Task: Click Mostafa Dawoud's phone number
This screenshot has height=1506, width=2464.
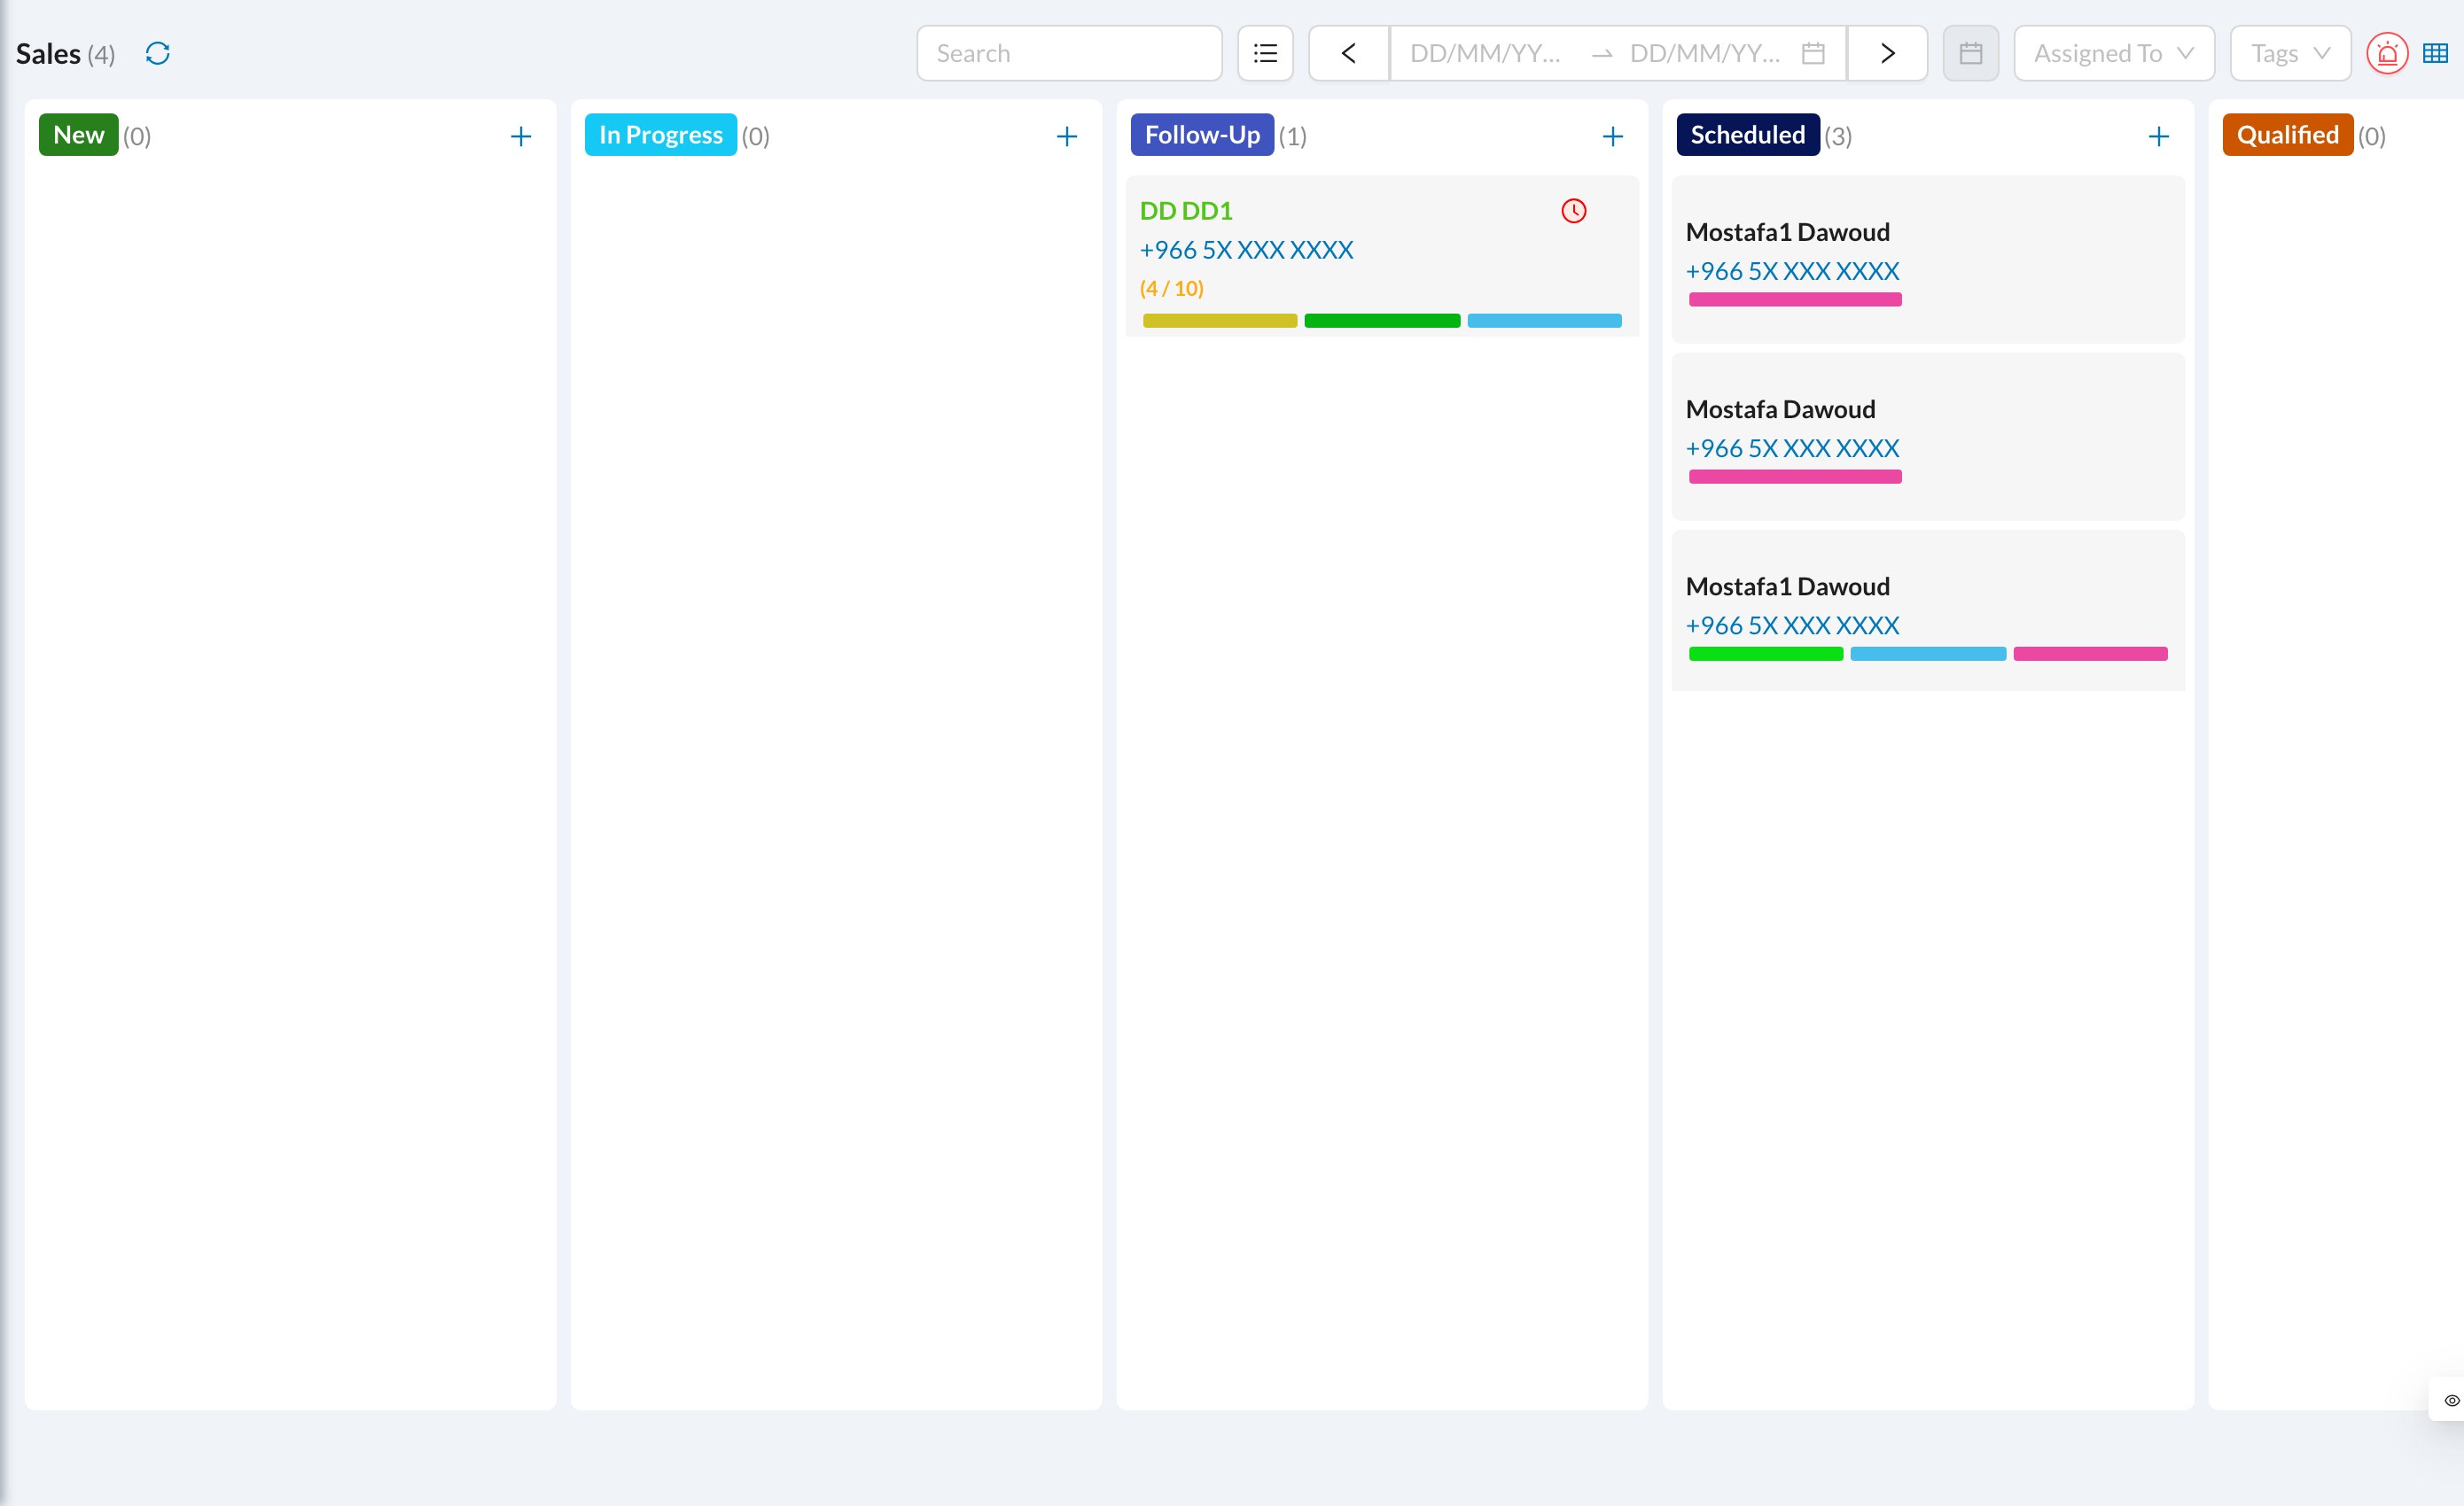Action: coord(1792,449)
